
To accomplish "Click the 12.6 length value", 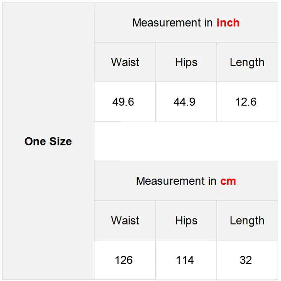I will pyautogui.click(x=246, y=102).
